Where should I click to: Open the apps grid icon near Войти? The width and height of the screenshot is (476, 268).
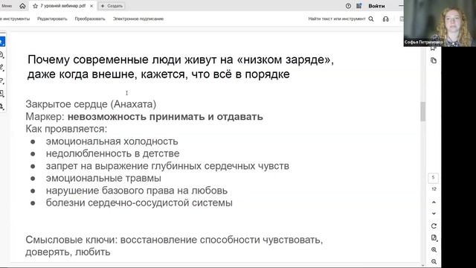click(359, 6)
